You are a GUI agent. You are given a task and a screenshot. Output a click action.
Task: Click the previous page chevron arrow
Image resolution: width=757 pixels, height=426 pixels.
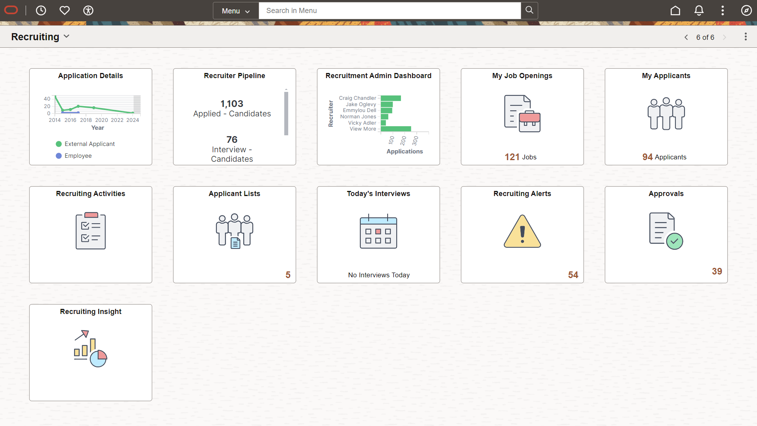click(x=686, y=37)
